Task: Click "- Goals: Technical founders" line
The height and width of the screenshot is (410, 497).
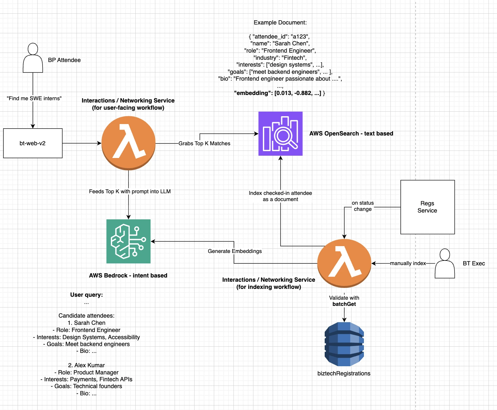Action: coord(87,386)
